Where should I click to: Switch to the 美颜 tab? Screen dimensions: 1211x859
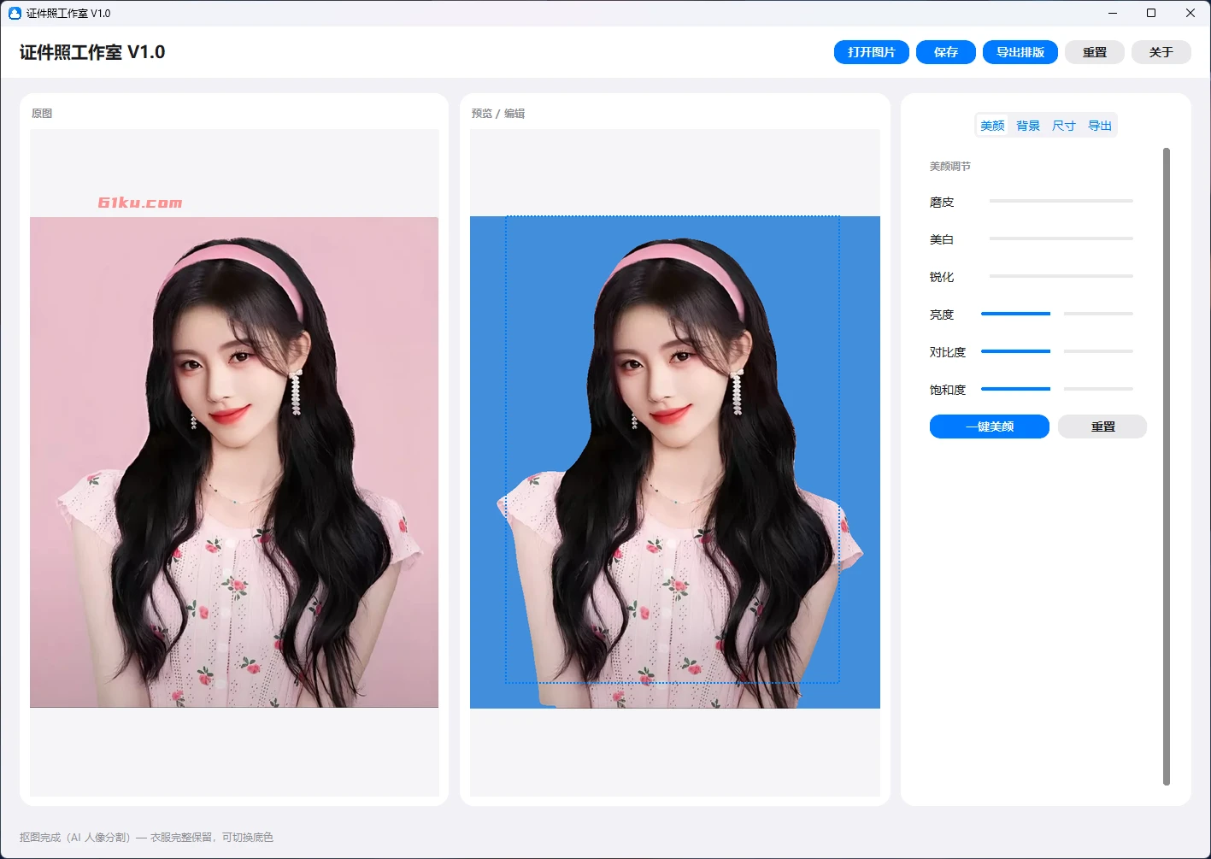(x=992, y=126)
